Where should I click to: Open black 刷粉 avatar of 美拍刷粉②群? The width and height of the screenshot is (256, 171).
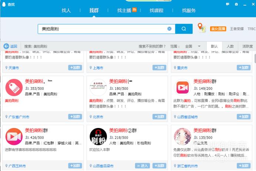click(98, 137)
